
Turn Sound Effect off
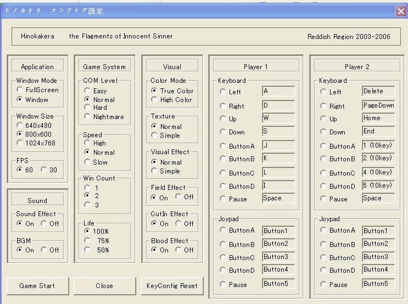click(x=44, y=224)
